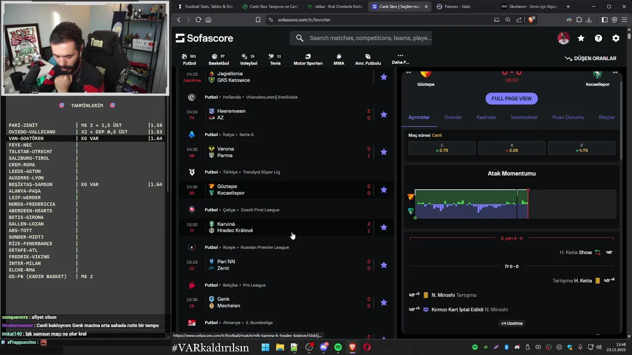Screen dimensions: 632x355
Task: Open the user profile avatar
Action: 563,38
